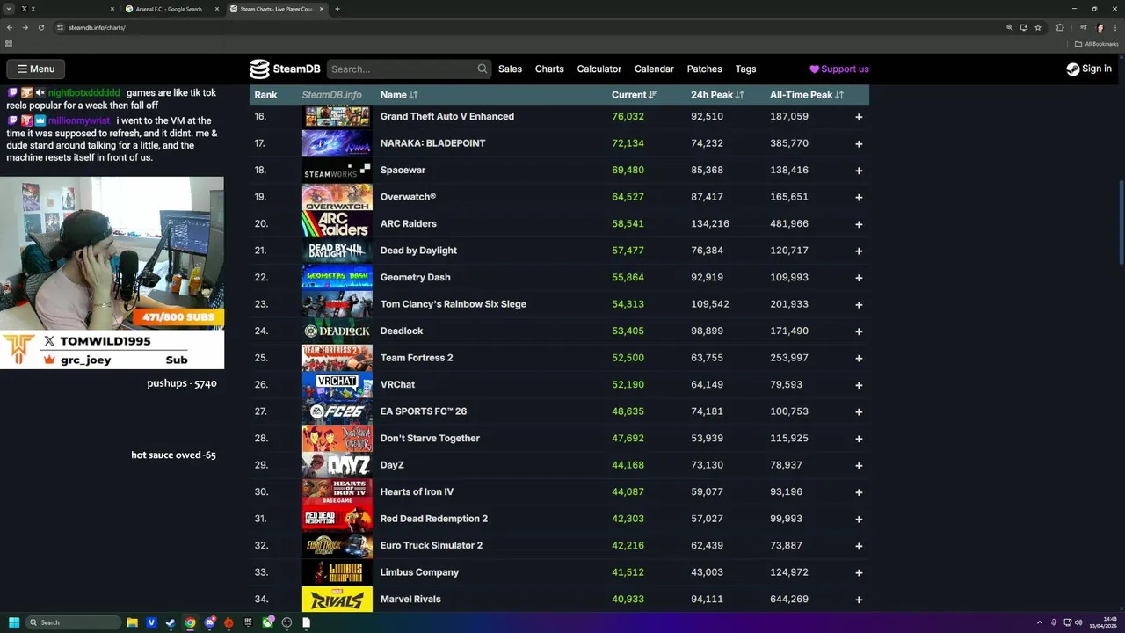Switch to the X tab
This screenshot has height=633, width=1125.
(x=69, y=9)
